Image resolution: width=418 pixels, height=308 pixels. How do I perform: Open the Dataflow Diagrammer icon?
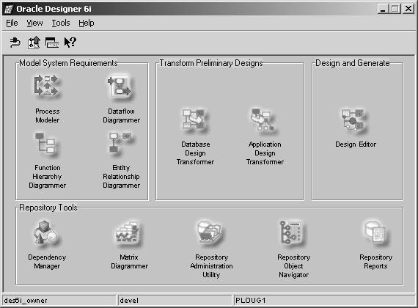pyautogui.click(x=120, y=87)
